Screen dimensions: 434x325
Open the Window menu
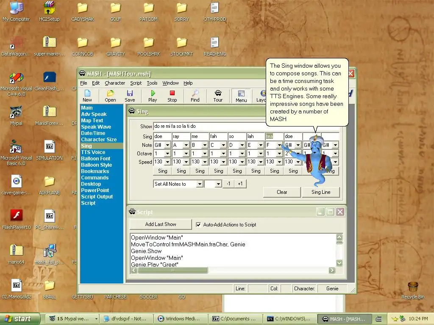click(x=170, y=83)
